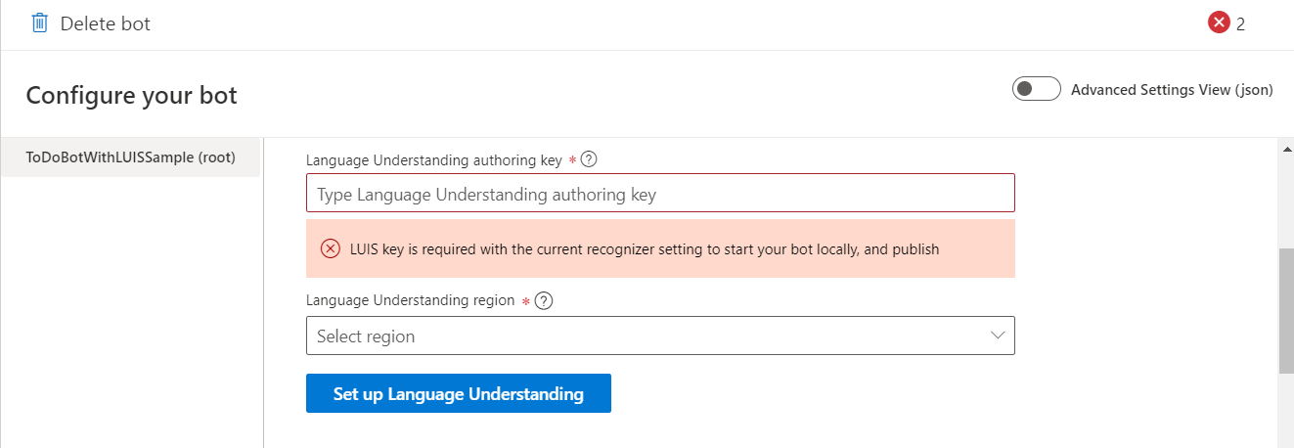This screenshot has width=1294, height=448.
Task: Click the region dropdown chevron arrow
Action: click(x=998, y=336)
